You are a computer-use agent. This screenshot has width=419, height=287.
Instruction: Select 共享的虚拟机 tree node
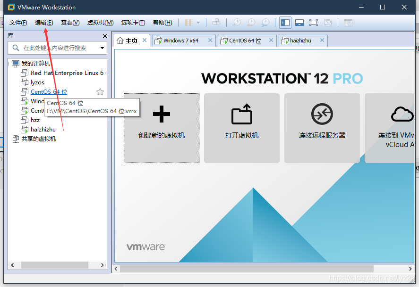pyautogui.click(x=38, y=139)
